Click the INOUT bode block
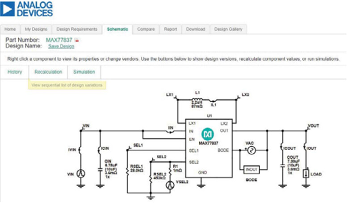 (251, 170)
